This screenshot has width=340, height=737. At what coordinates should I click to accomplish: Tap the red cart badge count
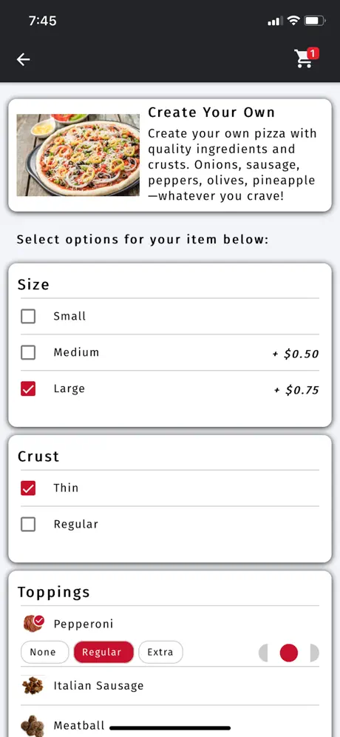[x=313, y=53]
